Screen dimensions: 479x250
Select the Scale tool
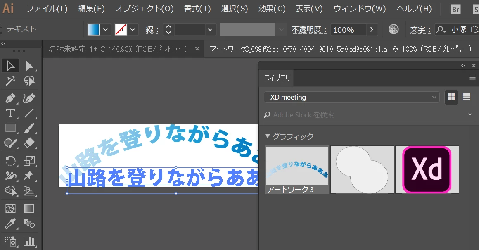point(29,160)
